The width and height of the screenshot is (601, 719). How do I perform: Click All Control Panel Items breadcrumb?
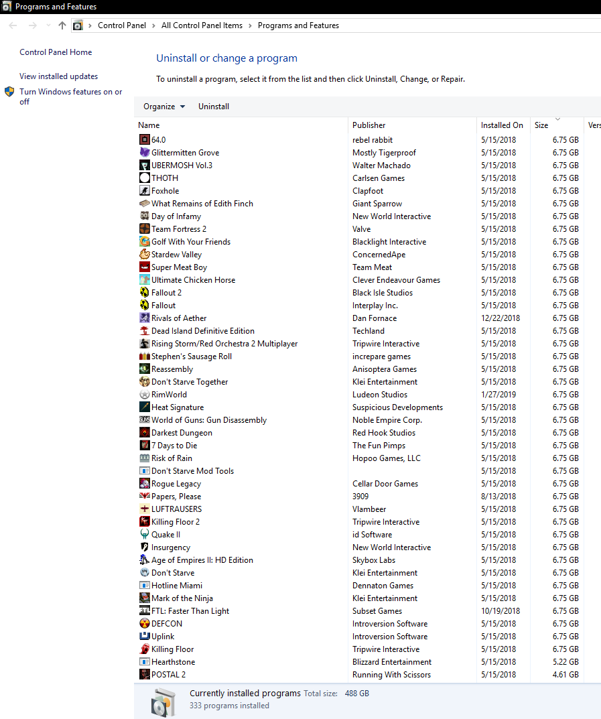coord(202,25)
